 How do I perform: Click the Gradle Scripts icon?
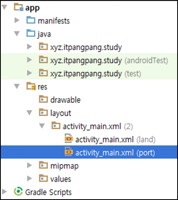(18, 192)
